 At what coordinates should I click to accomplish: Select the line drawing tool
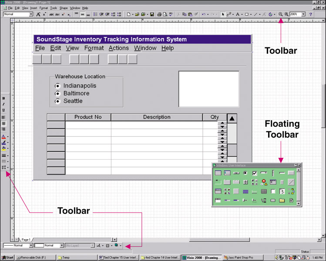point(255,14)
